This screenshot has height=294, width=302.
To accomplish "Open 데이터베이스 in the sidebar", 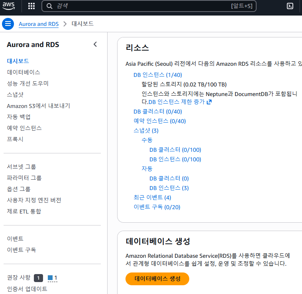I will pos(24,72).
